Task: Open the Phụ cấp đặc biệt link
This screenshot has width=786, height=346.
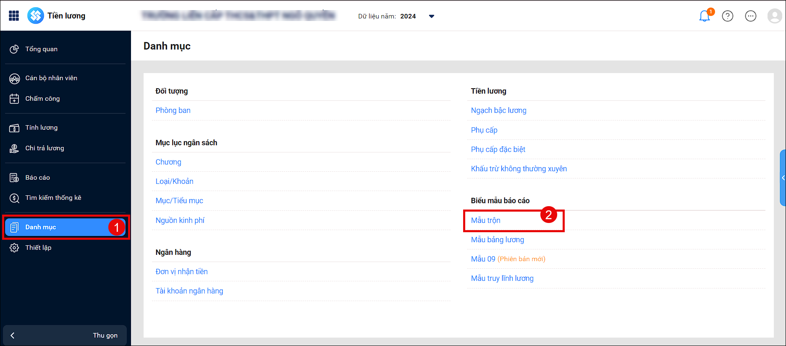Action: 498,149
